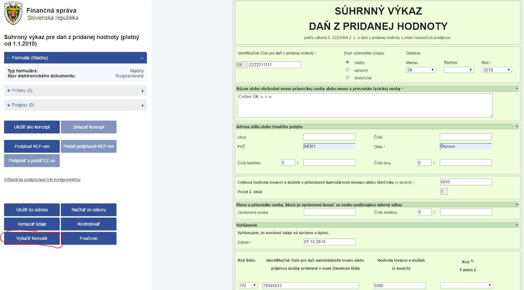Image resolution: width=524 pixels, height=290 pixels.
Task: Click the VAT identification number field 2222211111
Action: pos(275,65)
